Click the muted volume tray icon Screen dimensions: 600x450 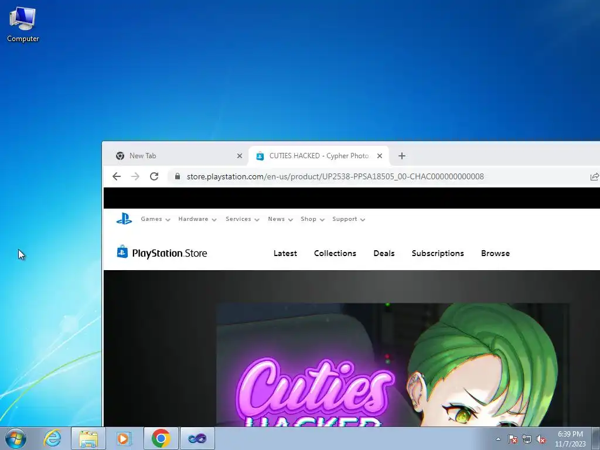point(541,439)
